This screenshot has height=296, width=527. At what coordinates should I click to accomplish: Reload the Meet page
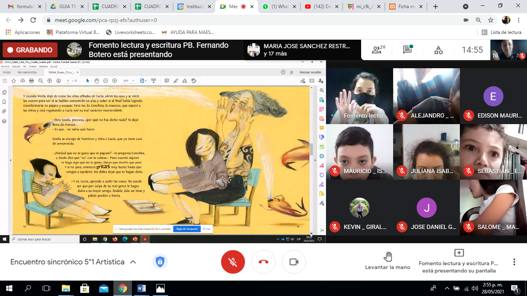click(33, 20)
